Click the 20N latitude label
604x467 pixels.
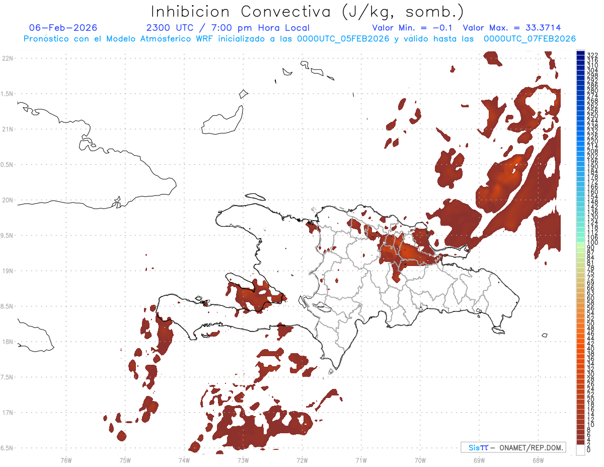8,200
